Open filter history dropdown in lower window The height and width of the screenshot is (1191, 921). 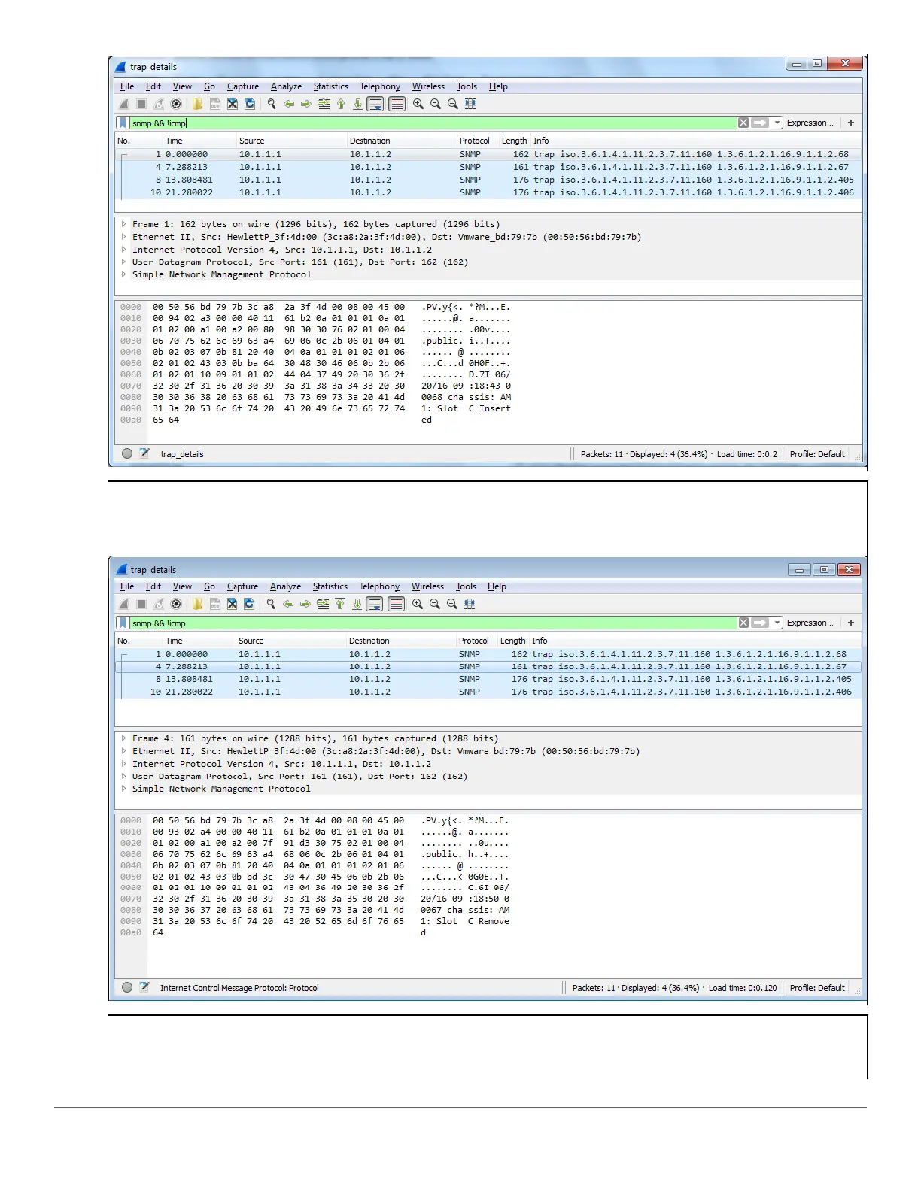coord(778,623)
